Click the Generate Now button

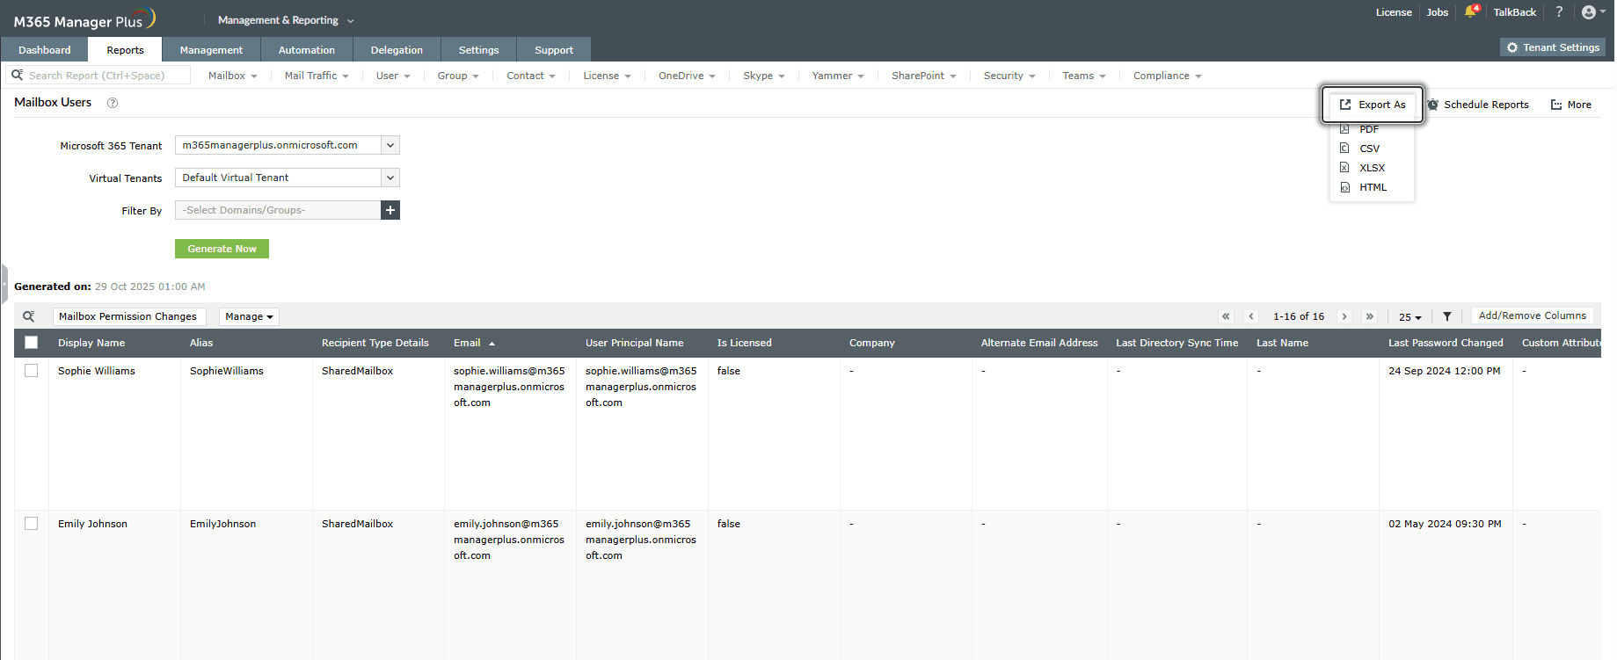coord(222,249)
